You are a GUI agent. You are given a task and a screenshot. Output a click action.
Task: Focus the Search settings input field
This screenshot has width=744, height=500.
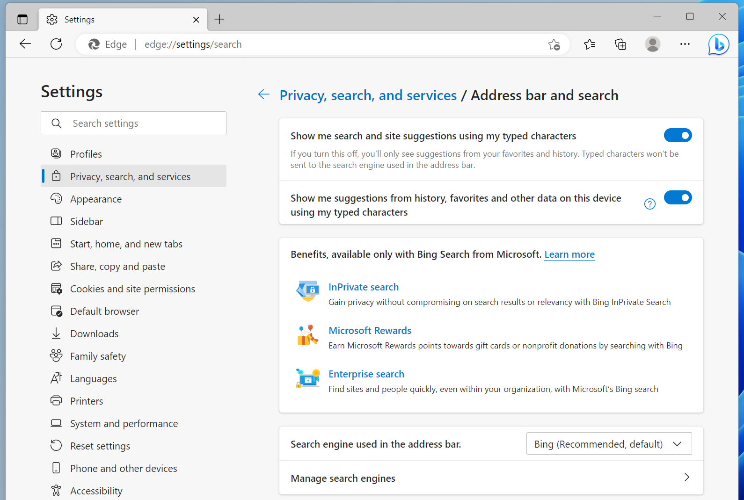click(x=134, y=123)
